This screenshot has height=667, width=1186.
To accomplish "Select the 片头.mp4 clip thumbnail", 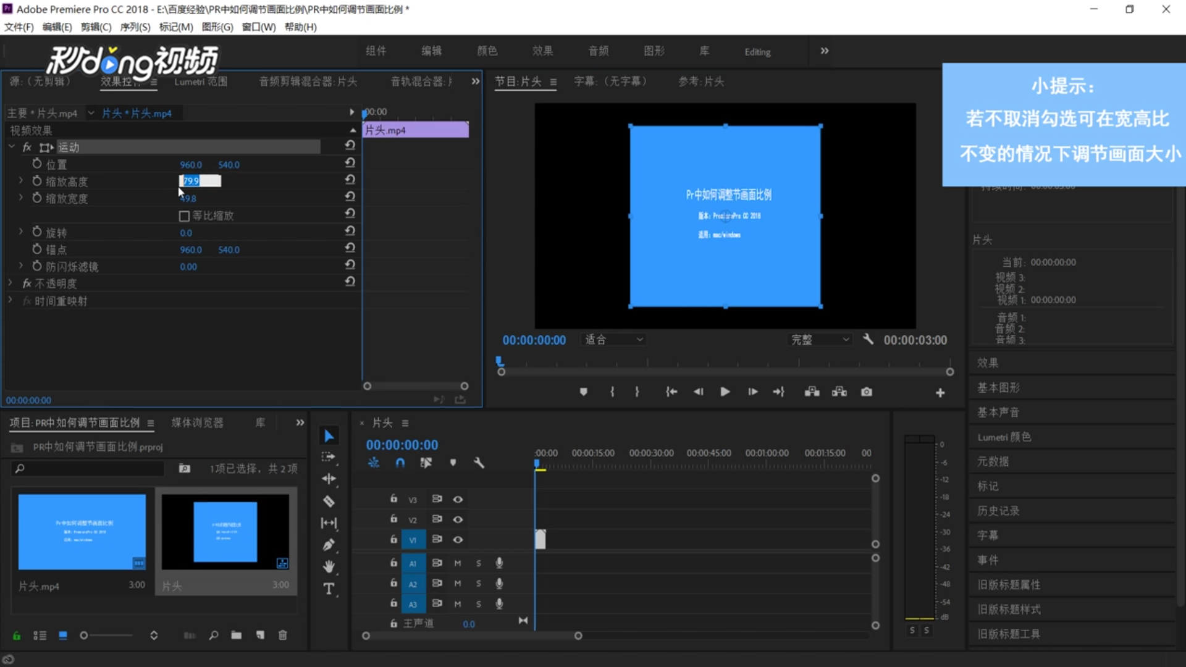I will click(82, 532).
